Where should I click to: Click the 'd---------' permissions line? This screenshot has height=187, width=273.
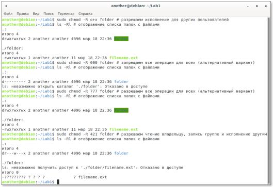click(x=65, y=82)
